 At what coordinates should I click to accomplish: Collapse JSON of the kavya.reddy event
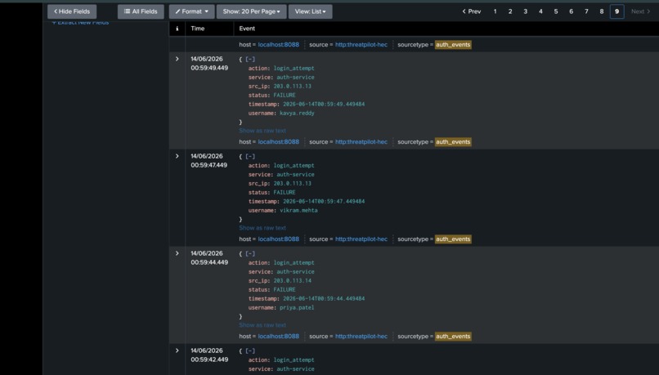point(250,59)
